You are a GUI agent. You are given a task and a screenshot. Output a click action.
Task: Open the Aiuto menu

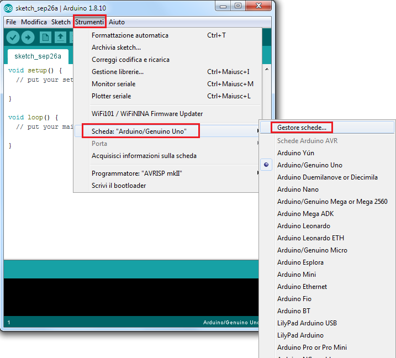(117, 22)
